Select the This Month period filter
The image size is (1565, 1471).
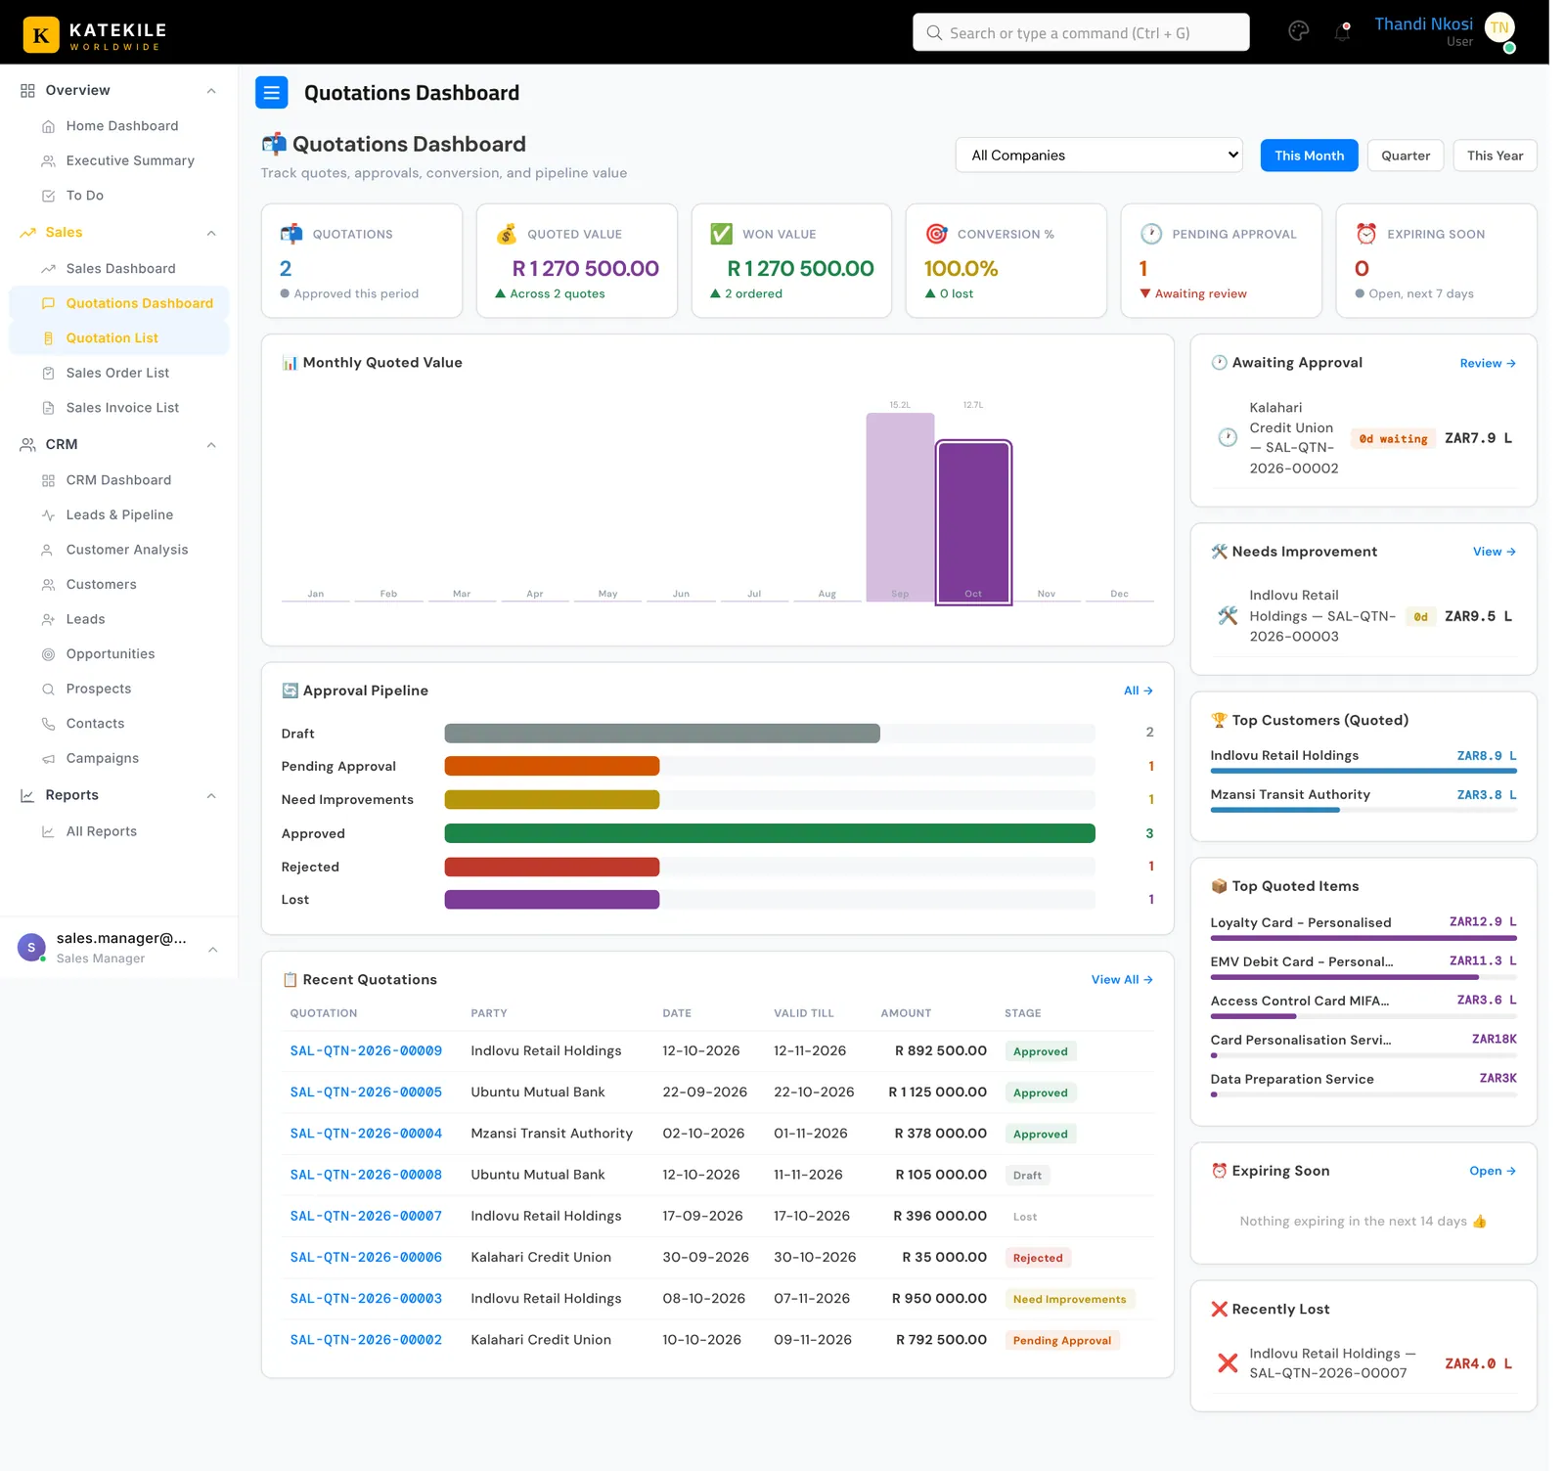point(1309,156)
